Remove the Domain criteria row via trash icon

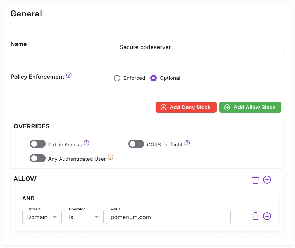pos(256,217)
